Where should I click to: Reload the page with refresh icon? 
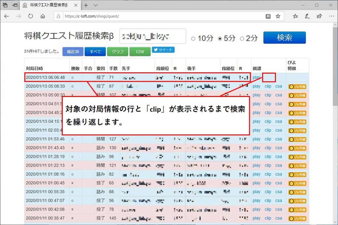[x=31, y=16]
